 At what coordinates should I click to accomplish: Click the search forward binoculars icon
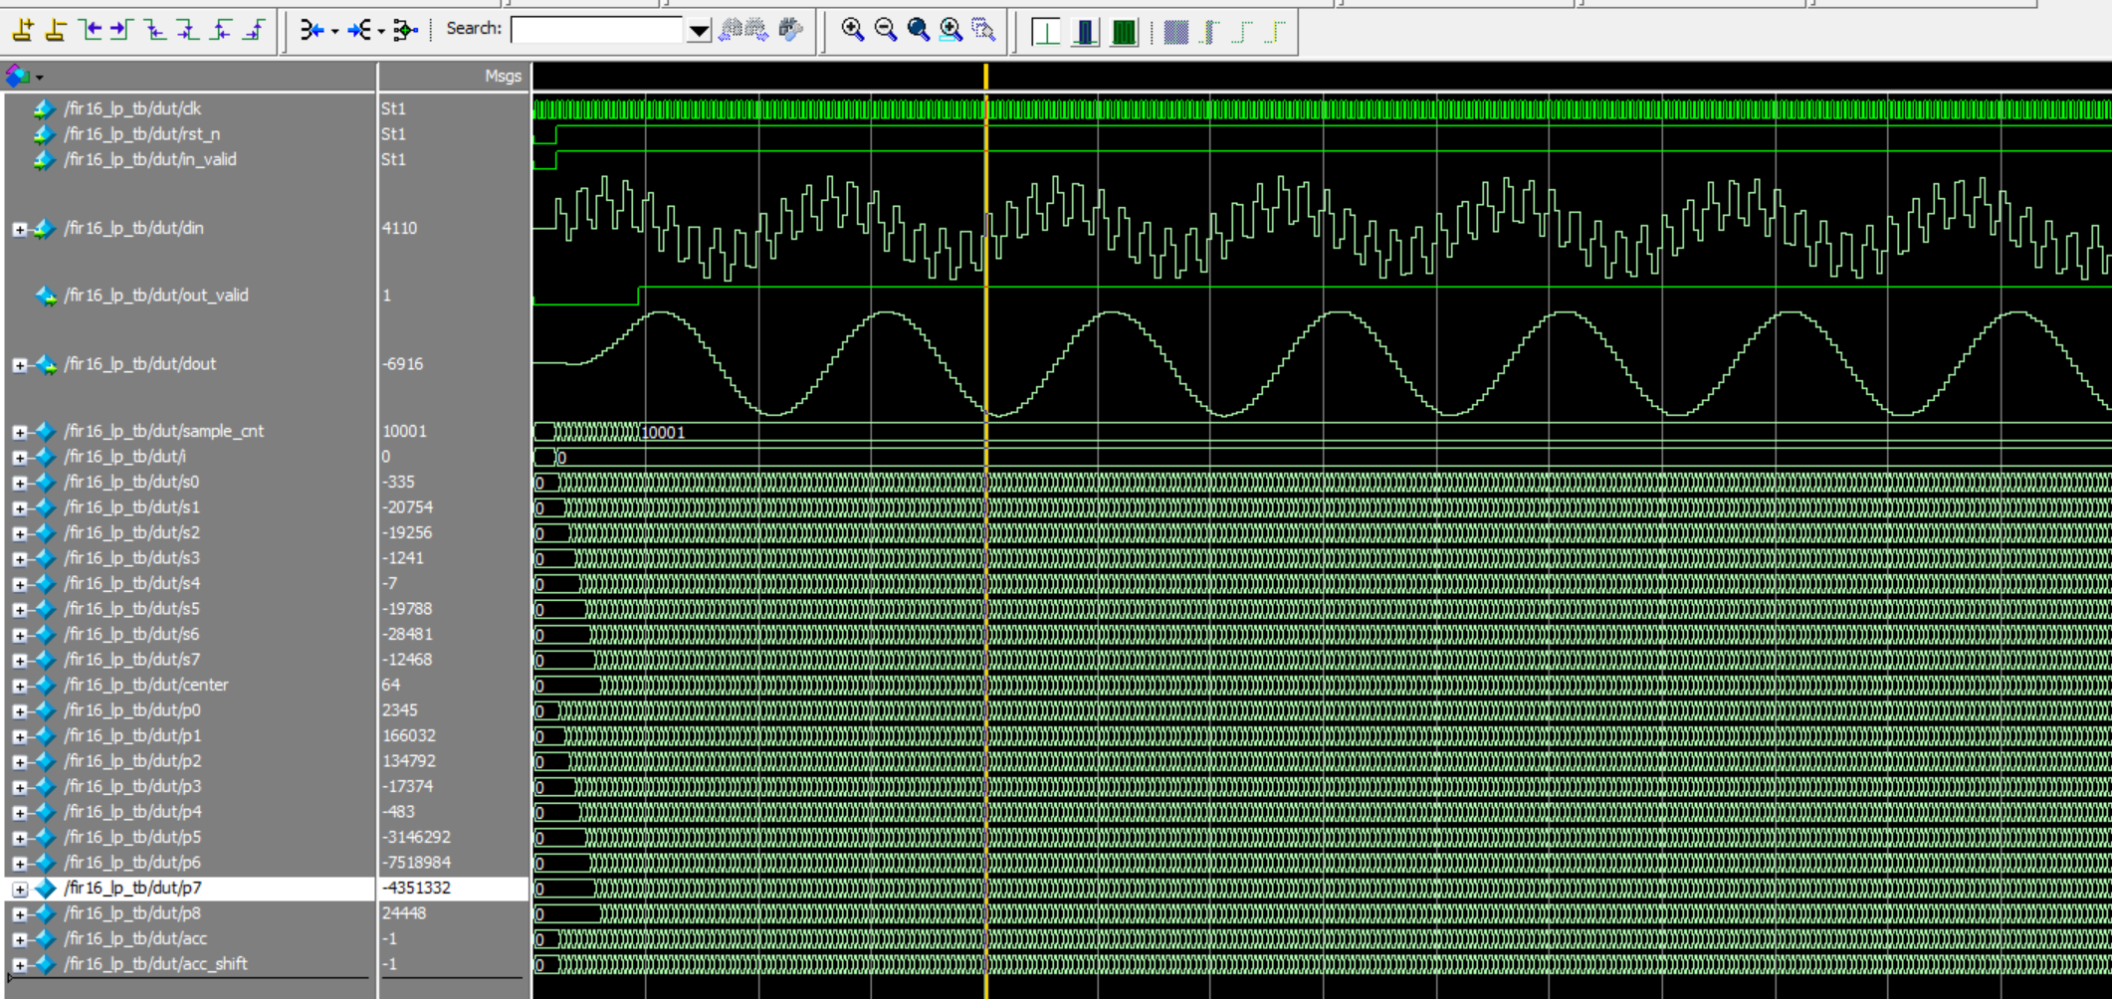(x=757, y=30)
